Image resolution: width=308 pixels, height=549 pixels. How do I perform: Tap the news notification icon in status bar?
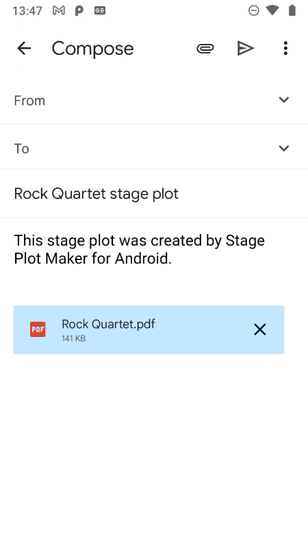click(x=100, y=11)
